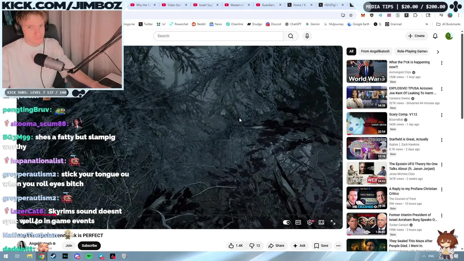Open options for 'Former Interim President' video

tap(442, 216)
